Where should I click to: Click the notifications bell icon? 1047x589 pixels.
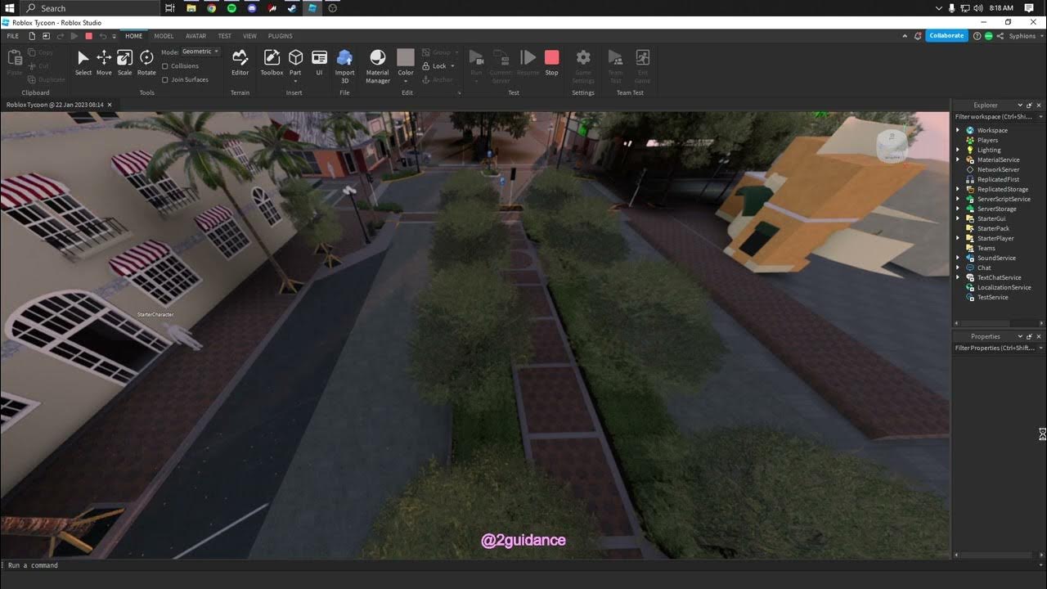(917, 36)
